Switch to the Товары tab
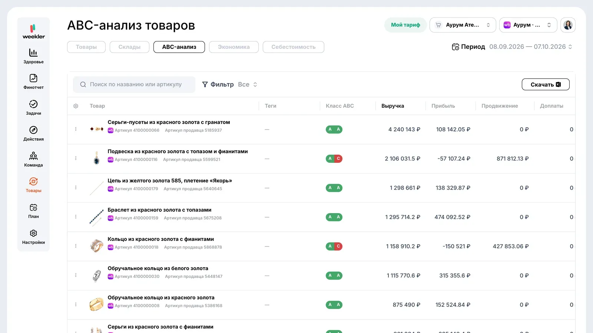The width and height of the screenshot is (593, 333). (x=86, y=47)
